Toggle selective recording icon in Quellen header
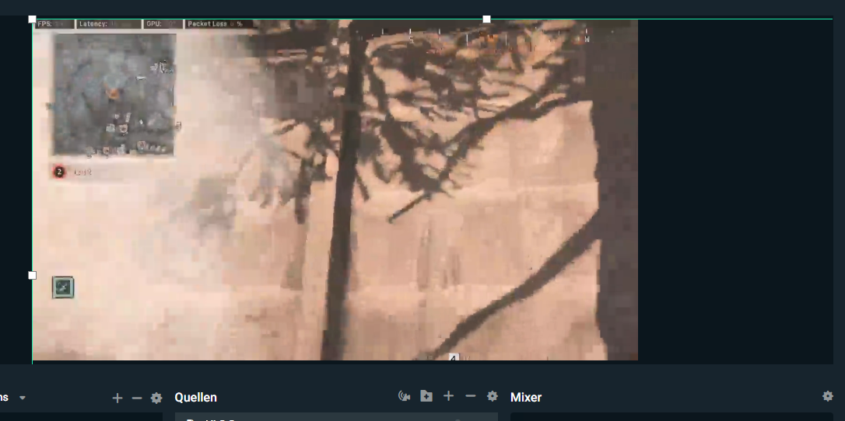845x421 pixels. tap(404, 396)
